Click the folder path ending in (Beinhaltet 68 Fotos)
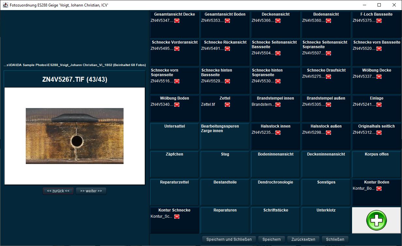The height and width of the screenshot is (246, 402). 75,65
